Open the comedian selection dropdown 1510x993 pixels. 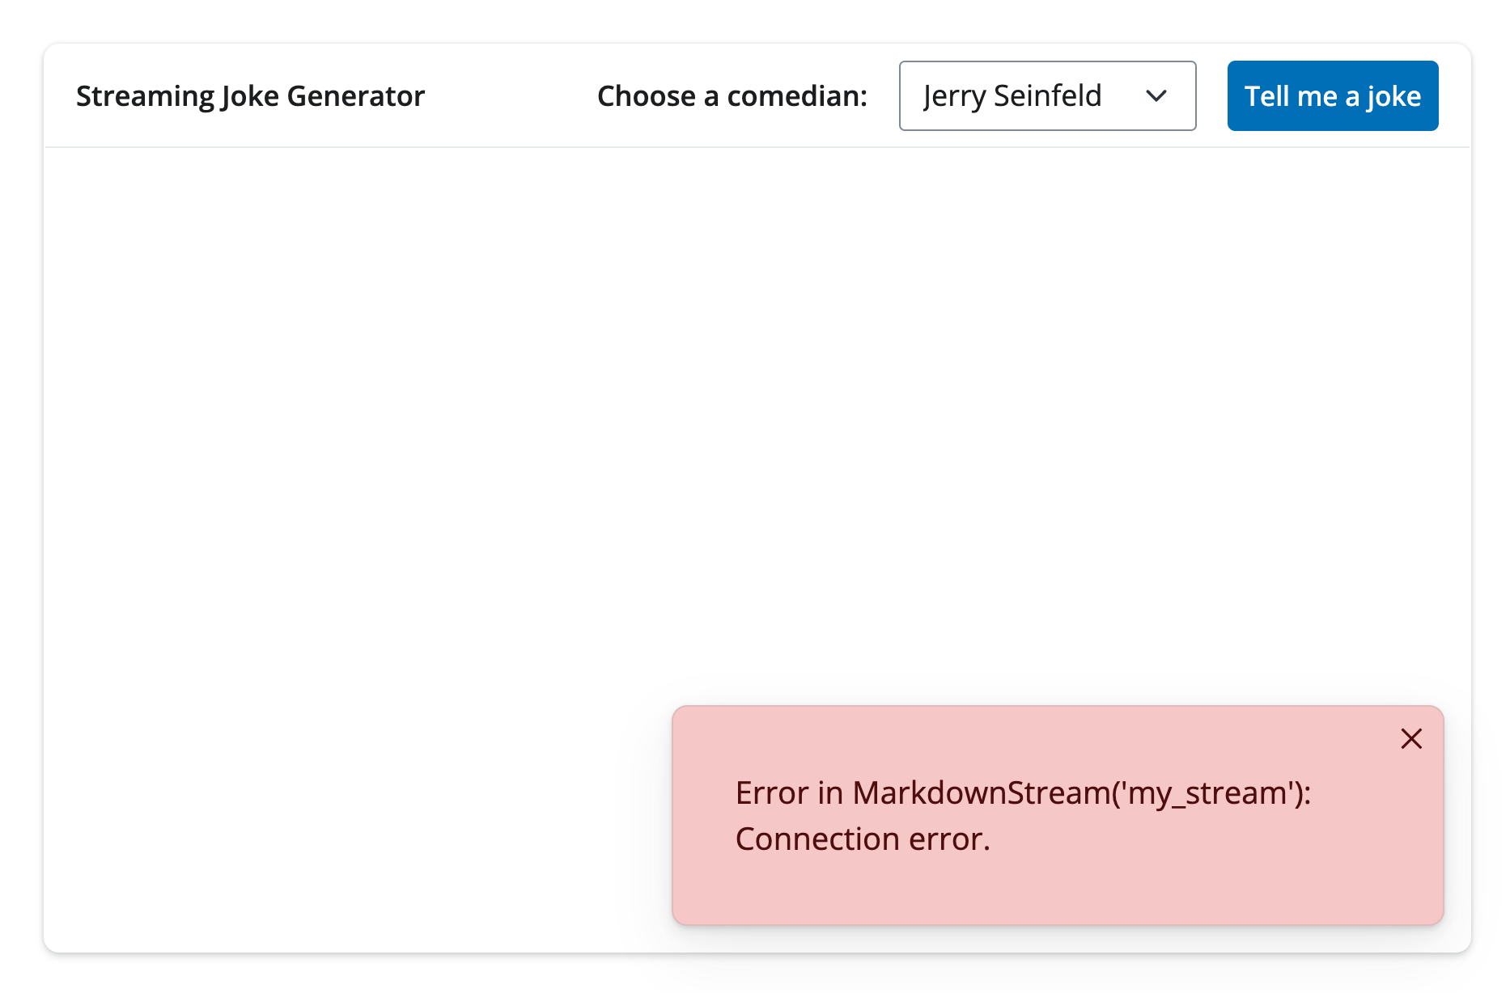point(1047,96)
